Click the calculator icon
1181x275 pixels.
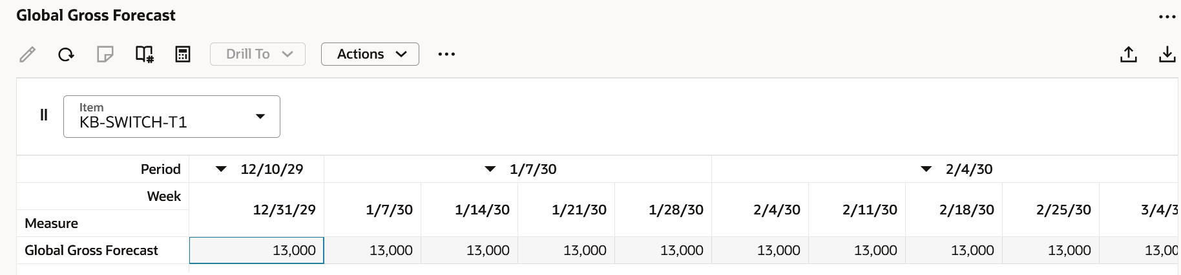pyautogui.click(x=183, y=54)
